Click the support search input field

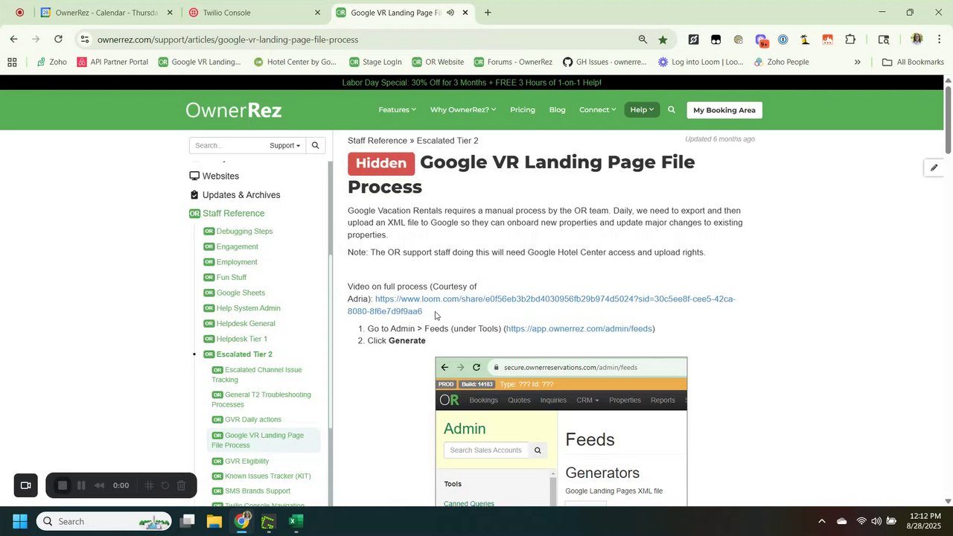[227, 146]
